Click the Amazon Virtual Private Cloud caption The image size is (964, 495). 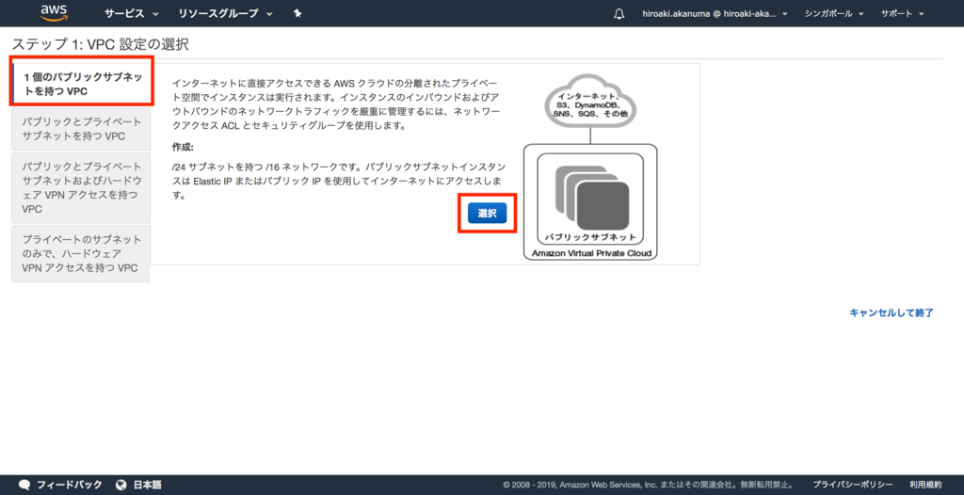(x=591, y=253)
